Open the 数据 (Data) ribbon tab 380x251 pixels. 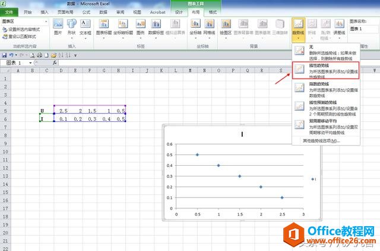(103, 12)
